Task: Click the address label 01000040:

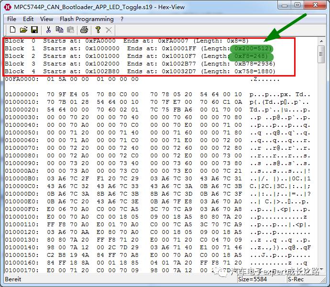Action: (22, 125)
